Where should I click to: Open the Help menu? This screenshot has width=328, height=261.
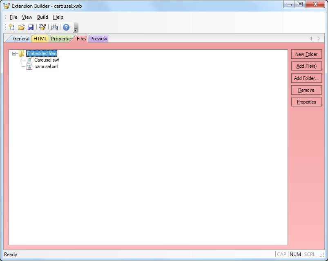tap(58, 17)
